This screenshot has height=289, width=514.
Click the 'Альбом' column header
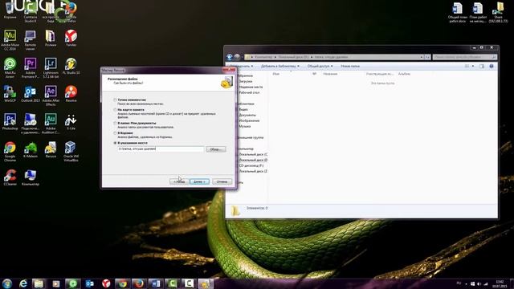pyautogui.click(x=404, y=74)
